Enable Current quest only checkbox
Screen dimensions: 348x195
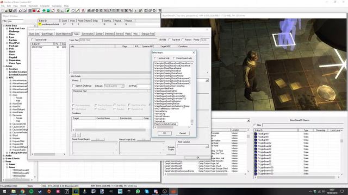pos(174,58)
